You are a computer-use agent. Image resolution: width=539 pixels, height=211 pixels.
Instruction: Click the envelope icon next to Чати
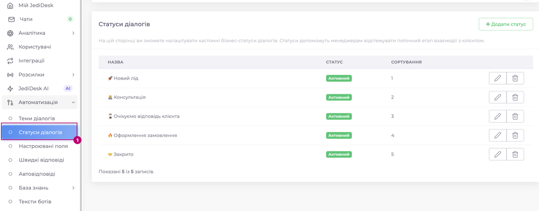11,19
